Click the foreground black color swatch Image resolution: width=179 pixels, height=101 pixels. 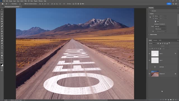1,65
